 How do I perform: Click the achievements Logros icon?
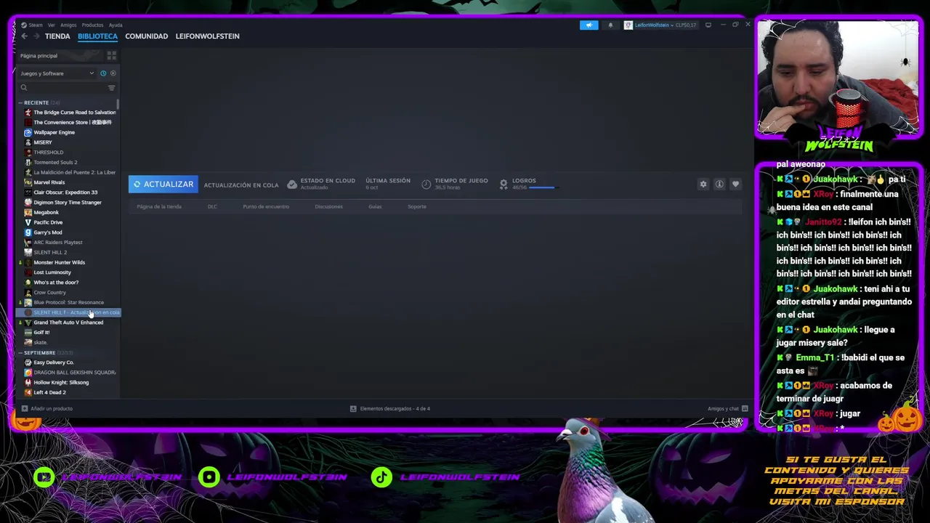pos(504,185)
